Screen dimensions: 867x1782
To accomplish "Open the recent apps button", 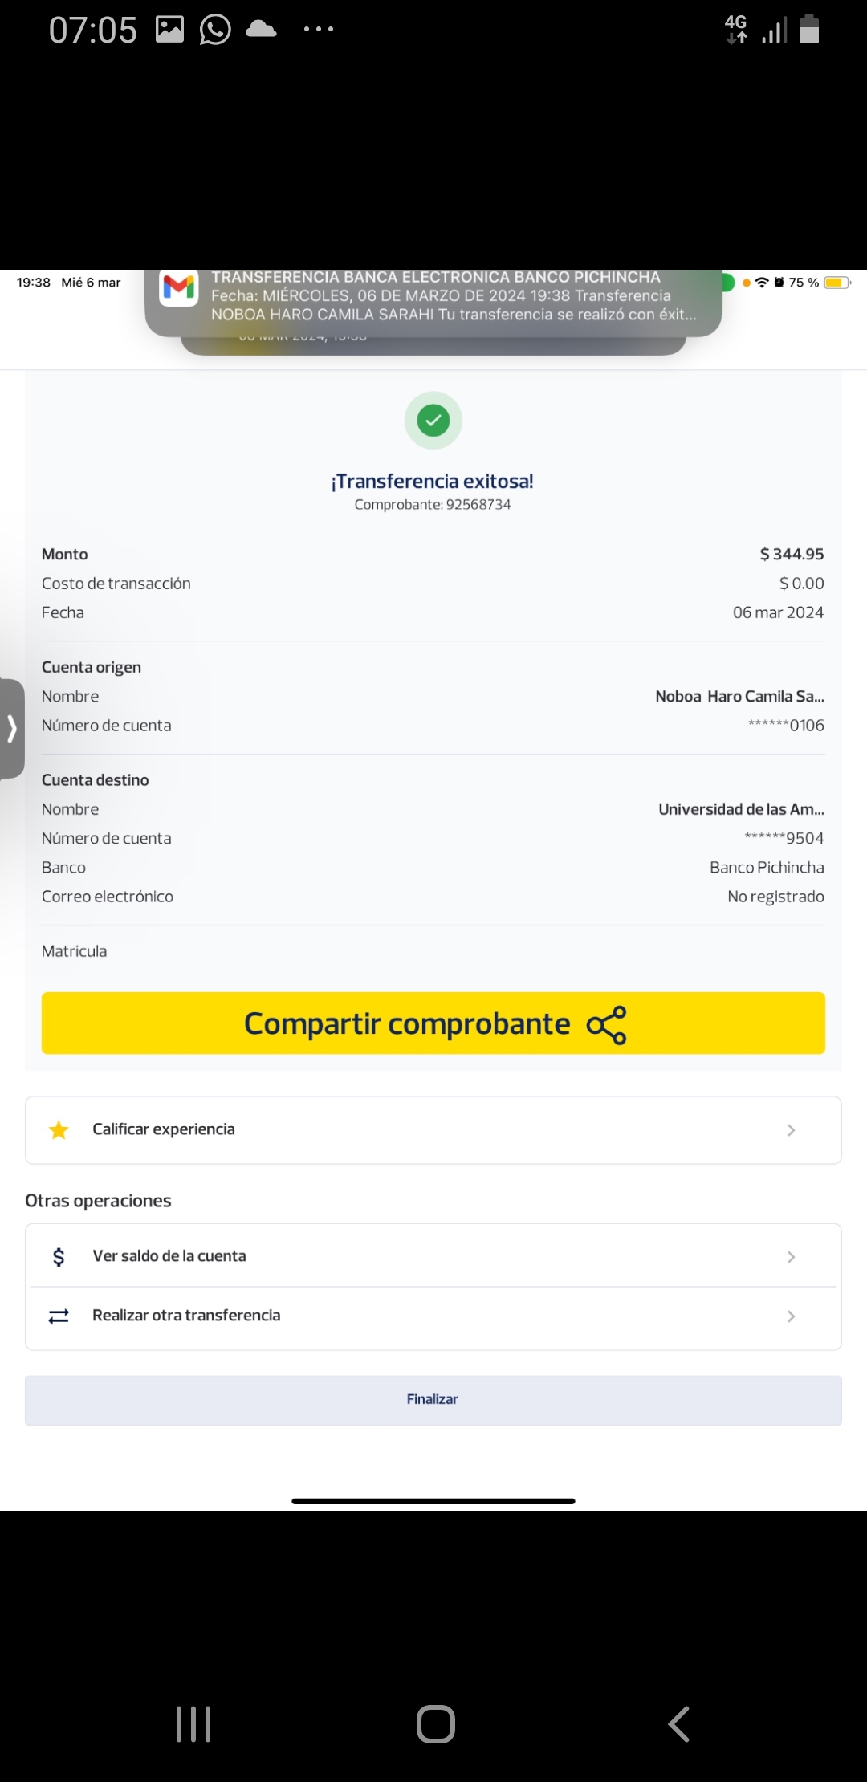I will [x=193, y=1723].
